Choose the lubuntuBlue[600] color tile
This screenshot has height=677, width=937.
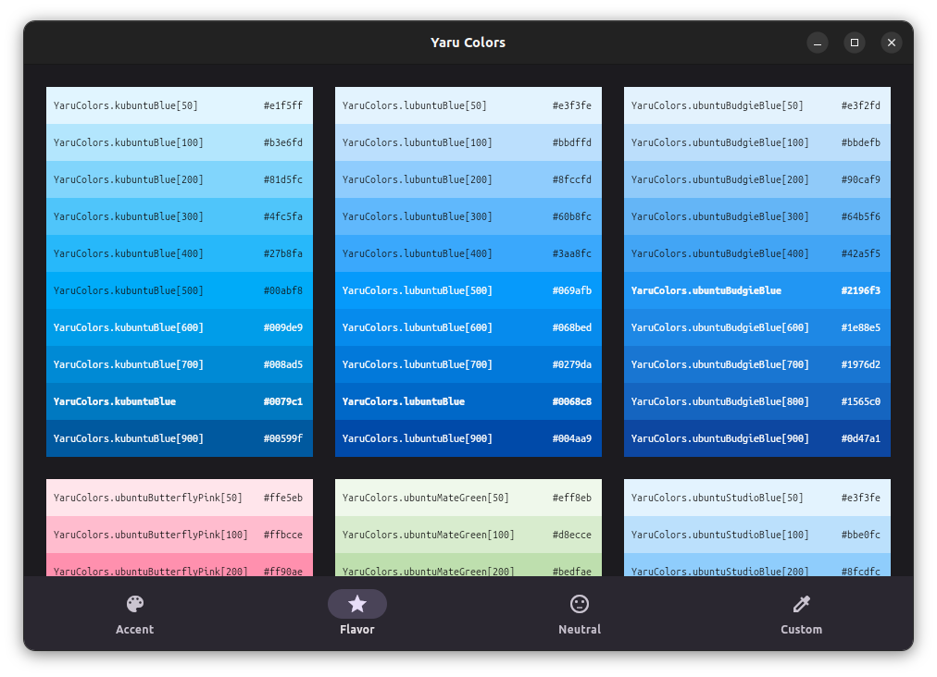(x=468, y=327)
